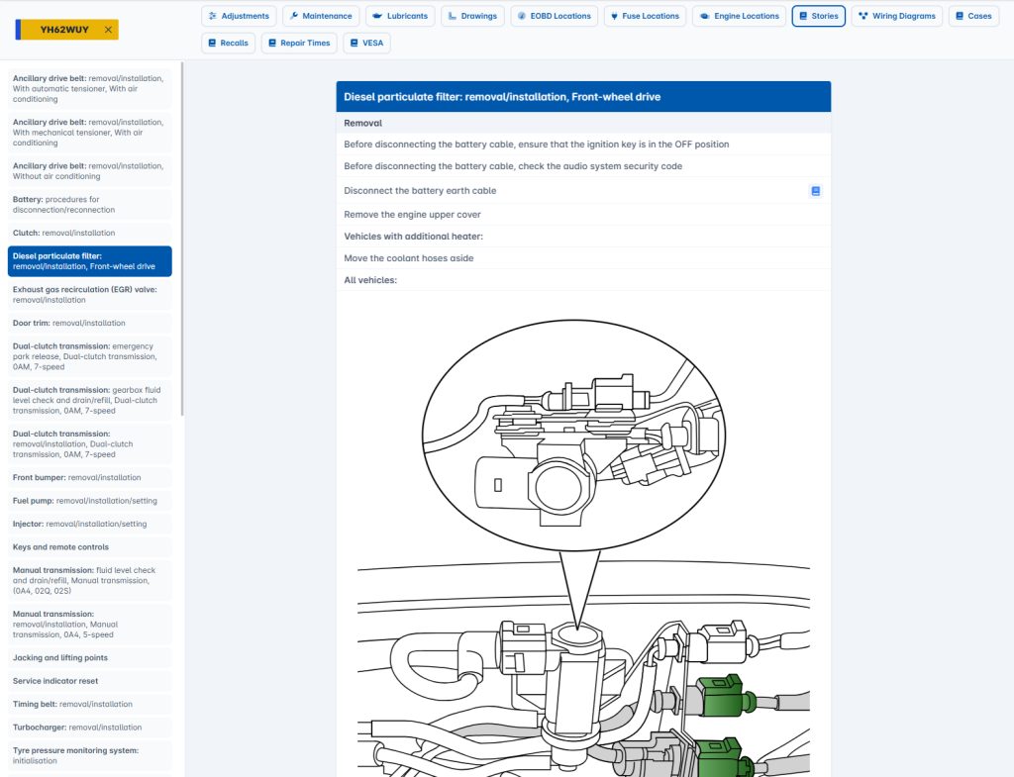
Task: Switch to Repair Times
Action: (299, 43)
